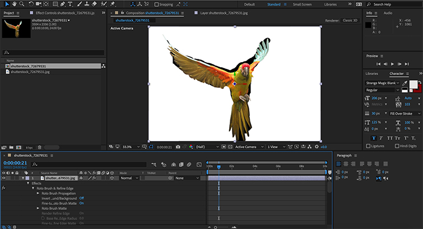
Task: Click the delete trash icon in Project panel
Action: 40,147
